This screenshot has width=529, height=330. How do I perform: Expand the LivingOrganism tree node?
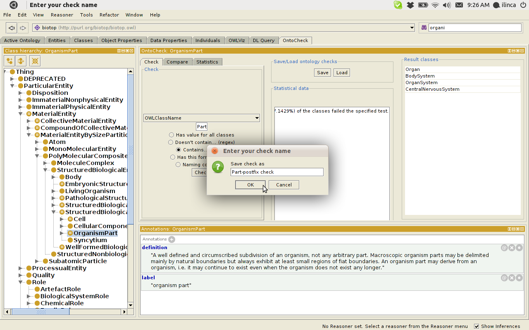point(54,191)
